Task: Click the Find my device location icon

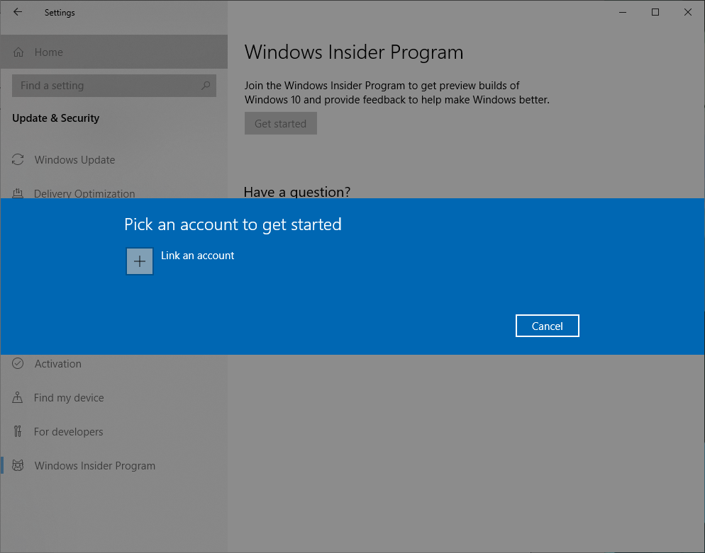Action: point(18,397)
